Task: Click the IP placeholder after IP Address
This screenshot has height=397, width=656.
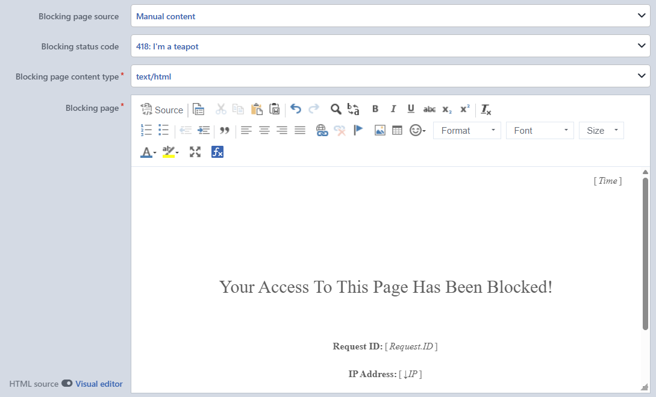Action: pos(410,374)
